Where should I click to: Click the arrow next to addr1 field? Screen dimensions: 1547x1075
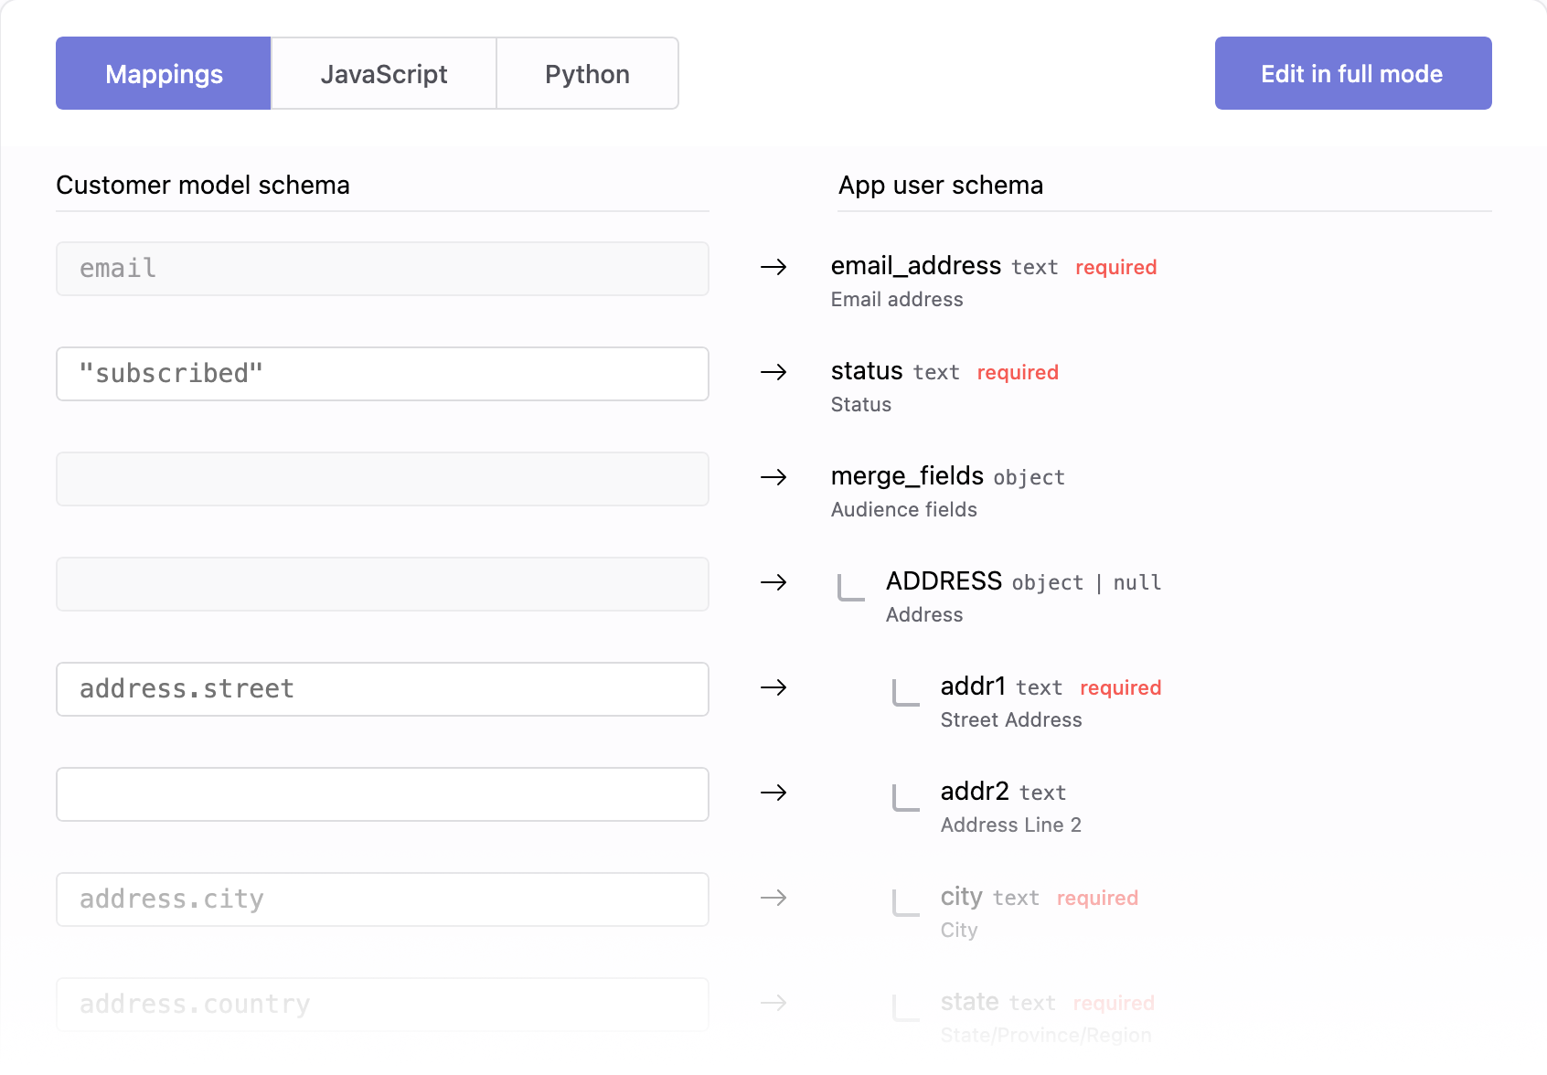pyautogui.click(x=773, y=687)
